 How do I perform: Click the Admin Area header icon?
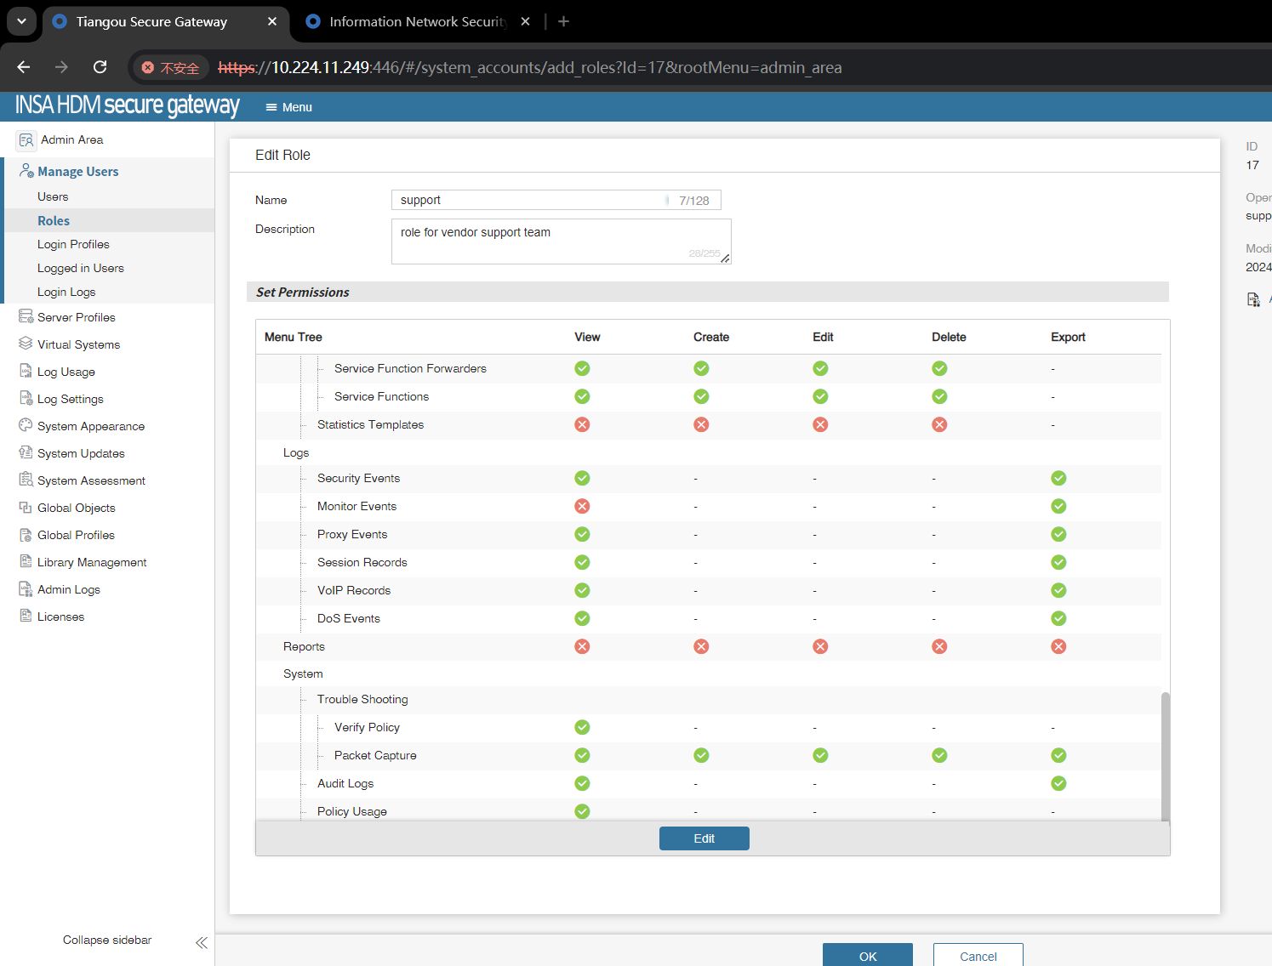26,140
